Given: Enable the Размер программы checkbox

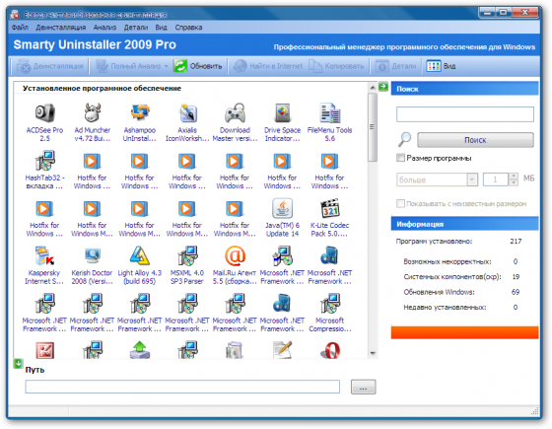Looking at the screenshot, I should click(x=400, y=158).
